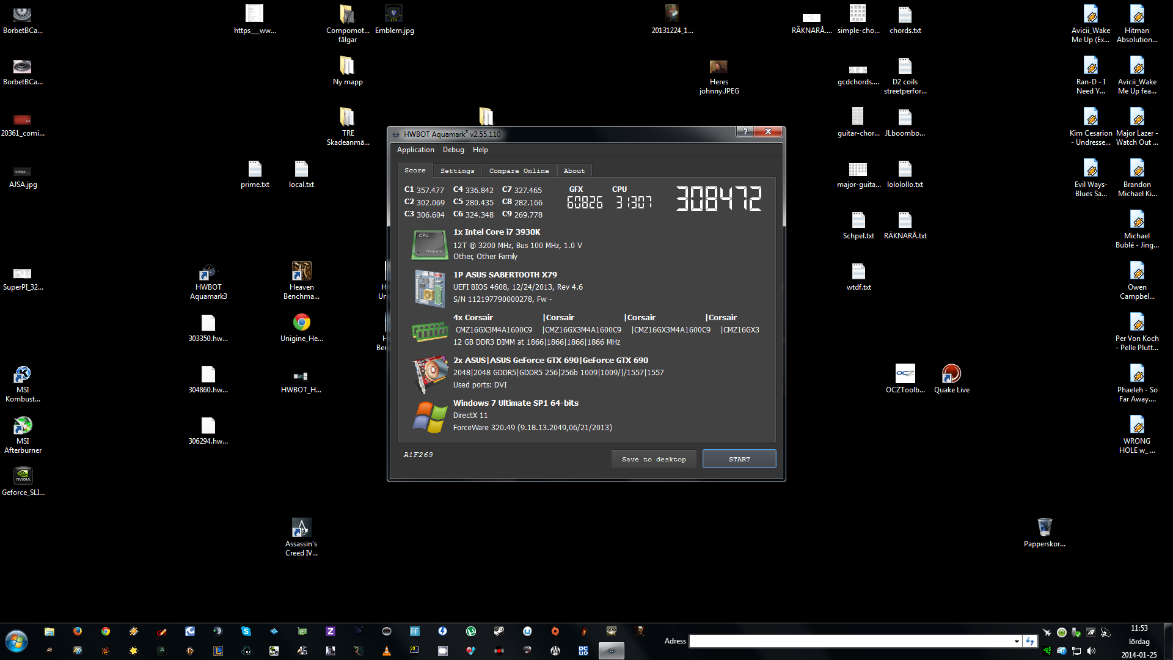Select MSI Kombustor desktop icon
Screen dimensions: 1173x660
click(23, 384)
